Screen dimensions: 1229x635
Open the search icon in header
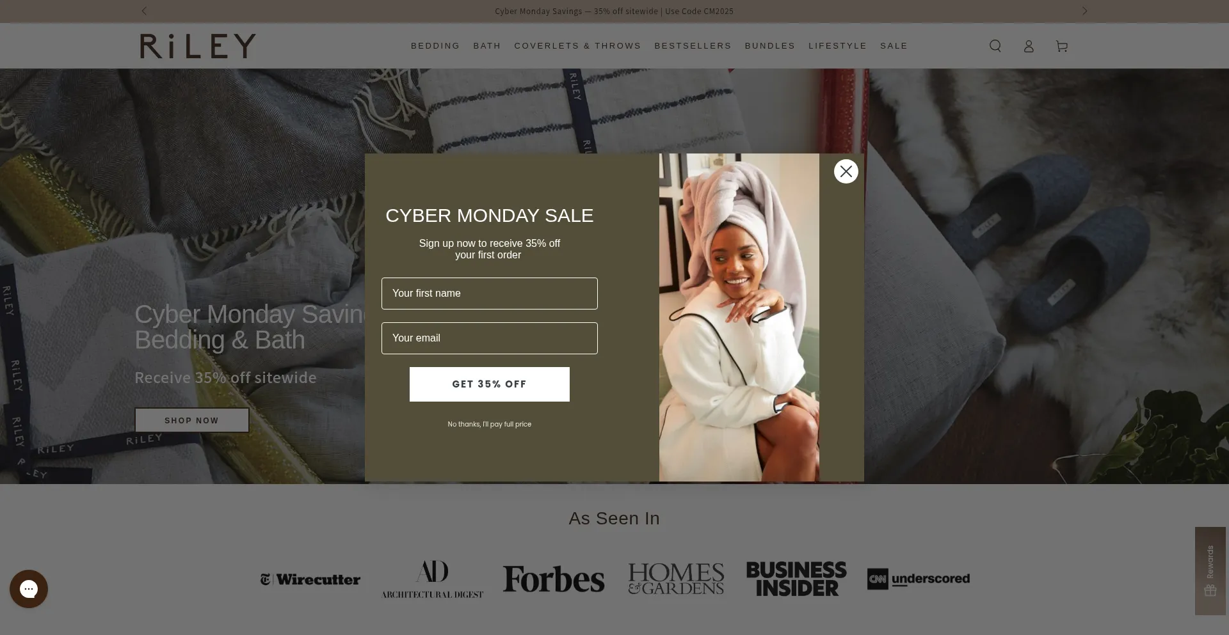pos(995,46)
